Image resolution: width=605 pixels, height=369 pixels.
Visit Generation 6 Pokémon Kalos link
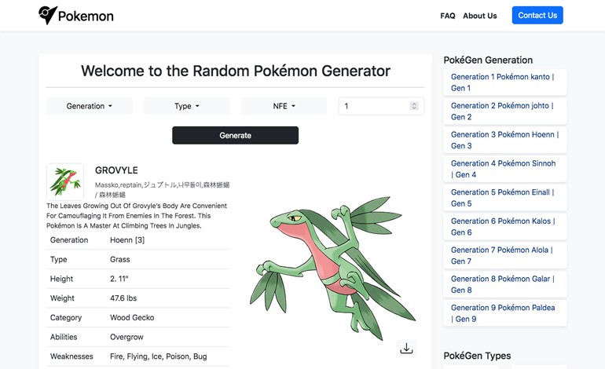coord(505,227)
